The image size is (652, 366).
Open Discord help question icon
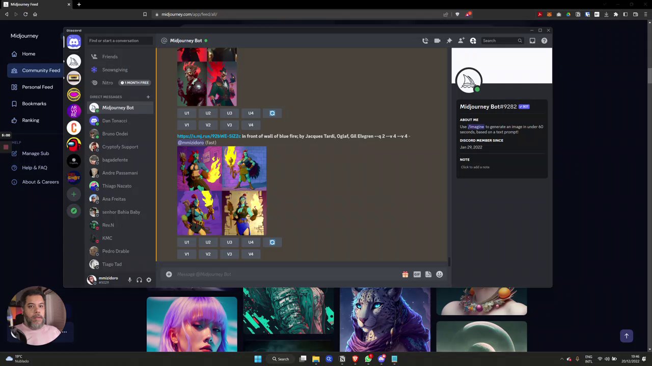(545, 41)
